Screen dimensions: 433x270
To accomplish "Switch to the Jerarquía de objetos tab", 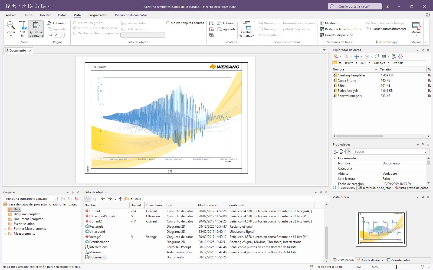I will tap(375, 188).
